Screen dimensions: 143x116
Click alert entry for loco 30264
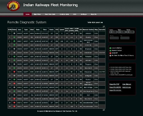click(x=121, y=75)
